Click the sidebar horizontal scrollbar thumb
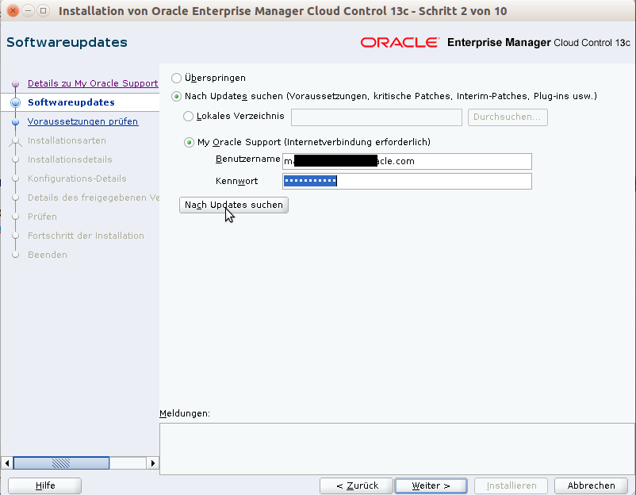This screenshot has width=636, height=495. click(x=61, y=463)
